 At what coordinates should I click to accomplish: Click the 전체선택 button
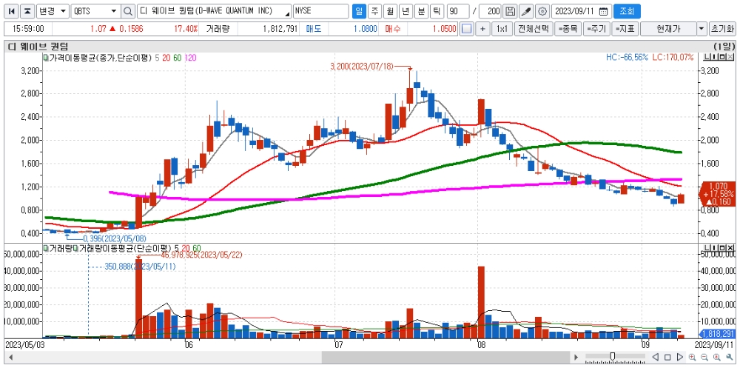534,29
